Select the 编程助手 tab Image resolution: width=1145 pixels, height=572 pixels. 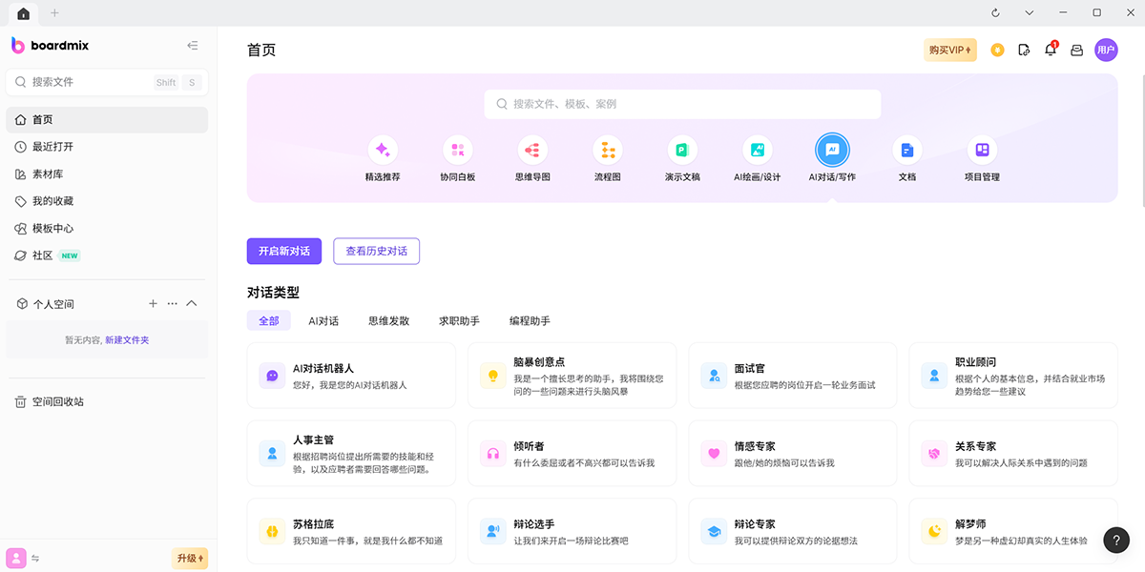click(530, 321)
